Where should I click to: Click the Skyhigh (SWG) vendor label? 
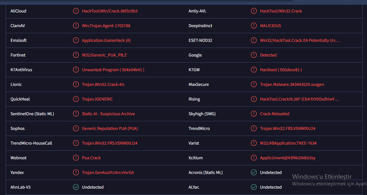[x=202, y=114]
